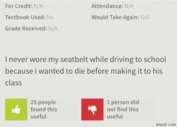The image size is (177, 127).
Task: Click the Grade Received label
Action: (x=26, y=28)
